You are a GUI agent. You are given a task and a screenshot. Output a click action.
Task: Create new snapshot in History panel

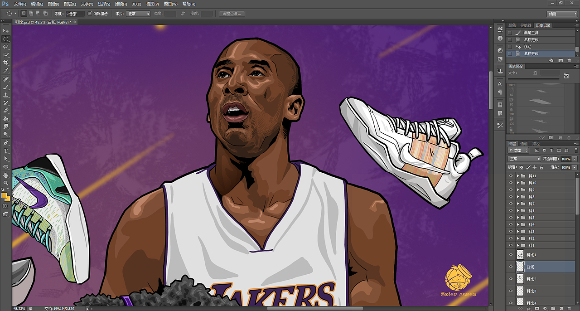[561, 60]
